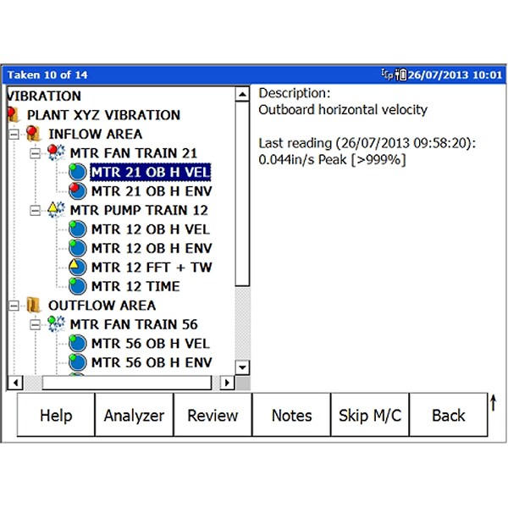The width and height of the screenshot is (508, 508).
Task: Select the MTR FAN TRAIN 56 label
Action: (x=134, y=324)
